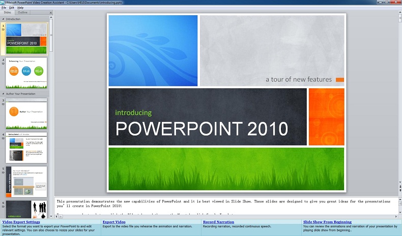
Task: Click the animation star icon under slide 5
Action: click(3, 173)
